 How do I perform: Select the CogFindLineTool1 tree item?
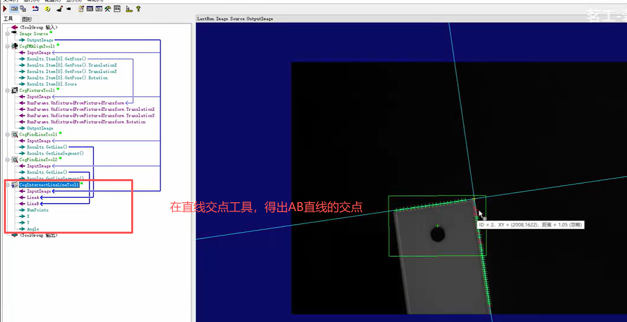38,134
